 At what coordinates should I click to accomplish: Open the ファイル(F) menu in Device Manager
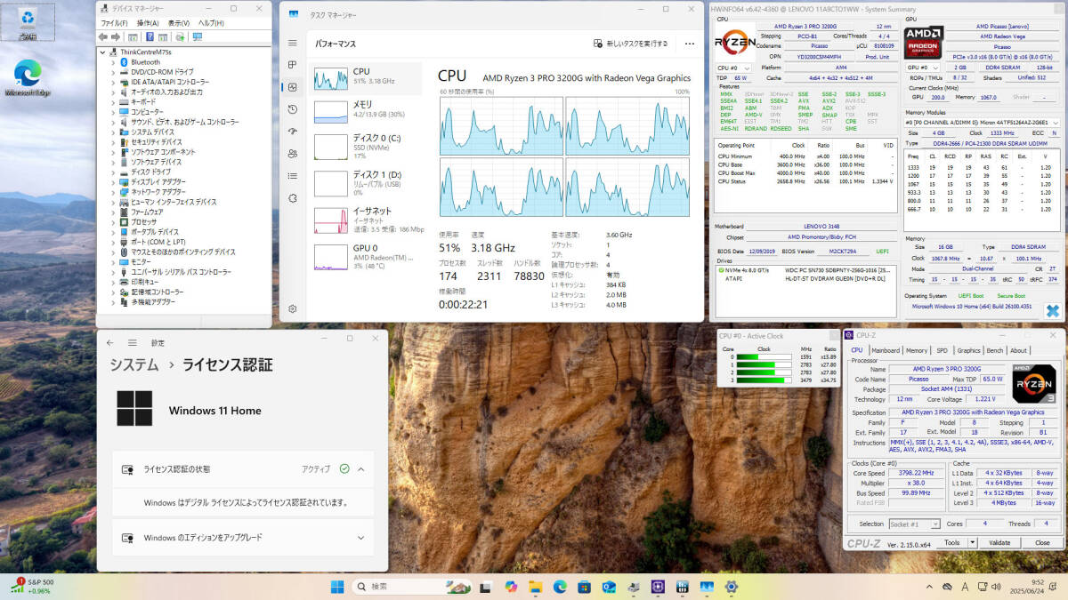(x=114, y=23)
